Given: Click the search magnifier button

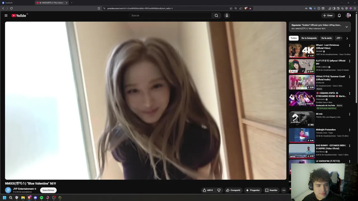Looking at the screenshot, I should pyautogui.click(x=216, y=16).
